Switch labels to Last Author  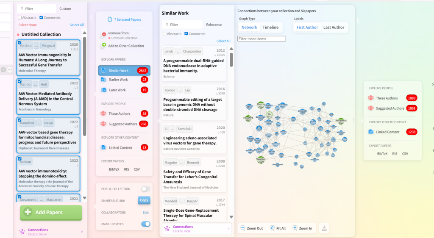click(334, 27)
